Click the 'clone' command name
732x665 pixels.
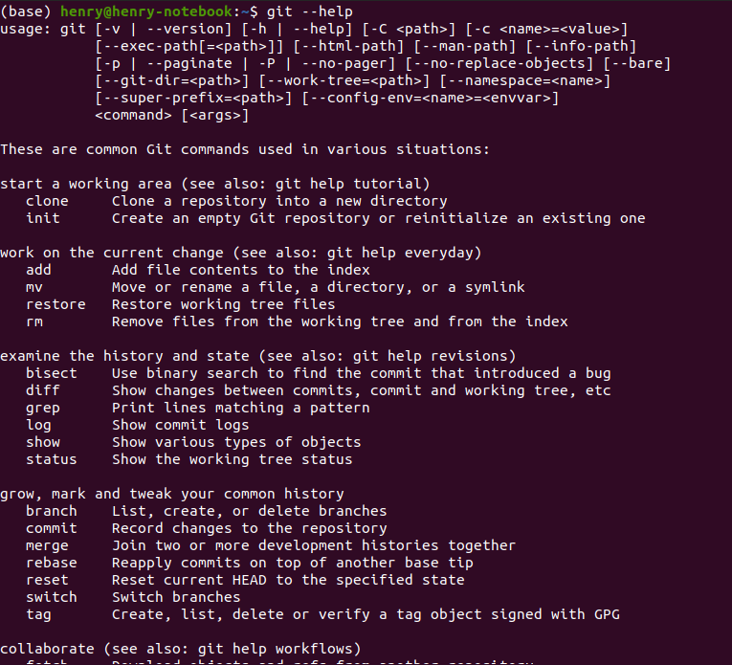click(x=47, y=201)
